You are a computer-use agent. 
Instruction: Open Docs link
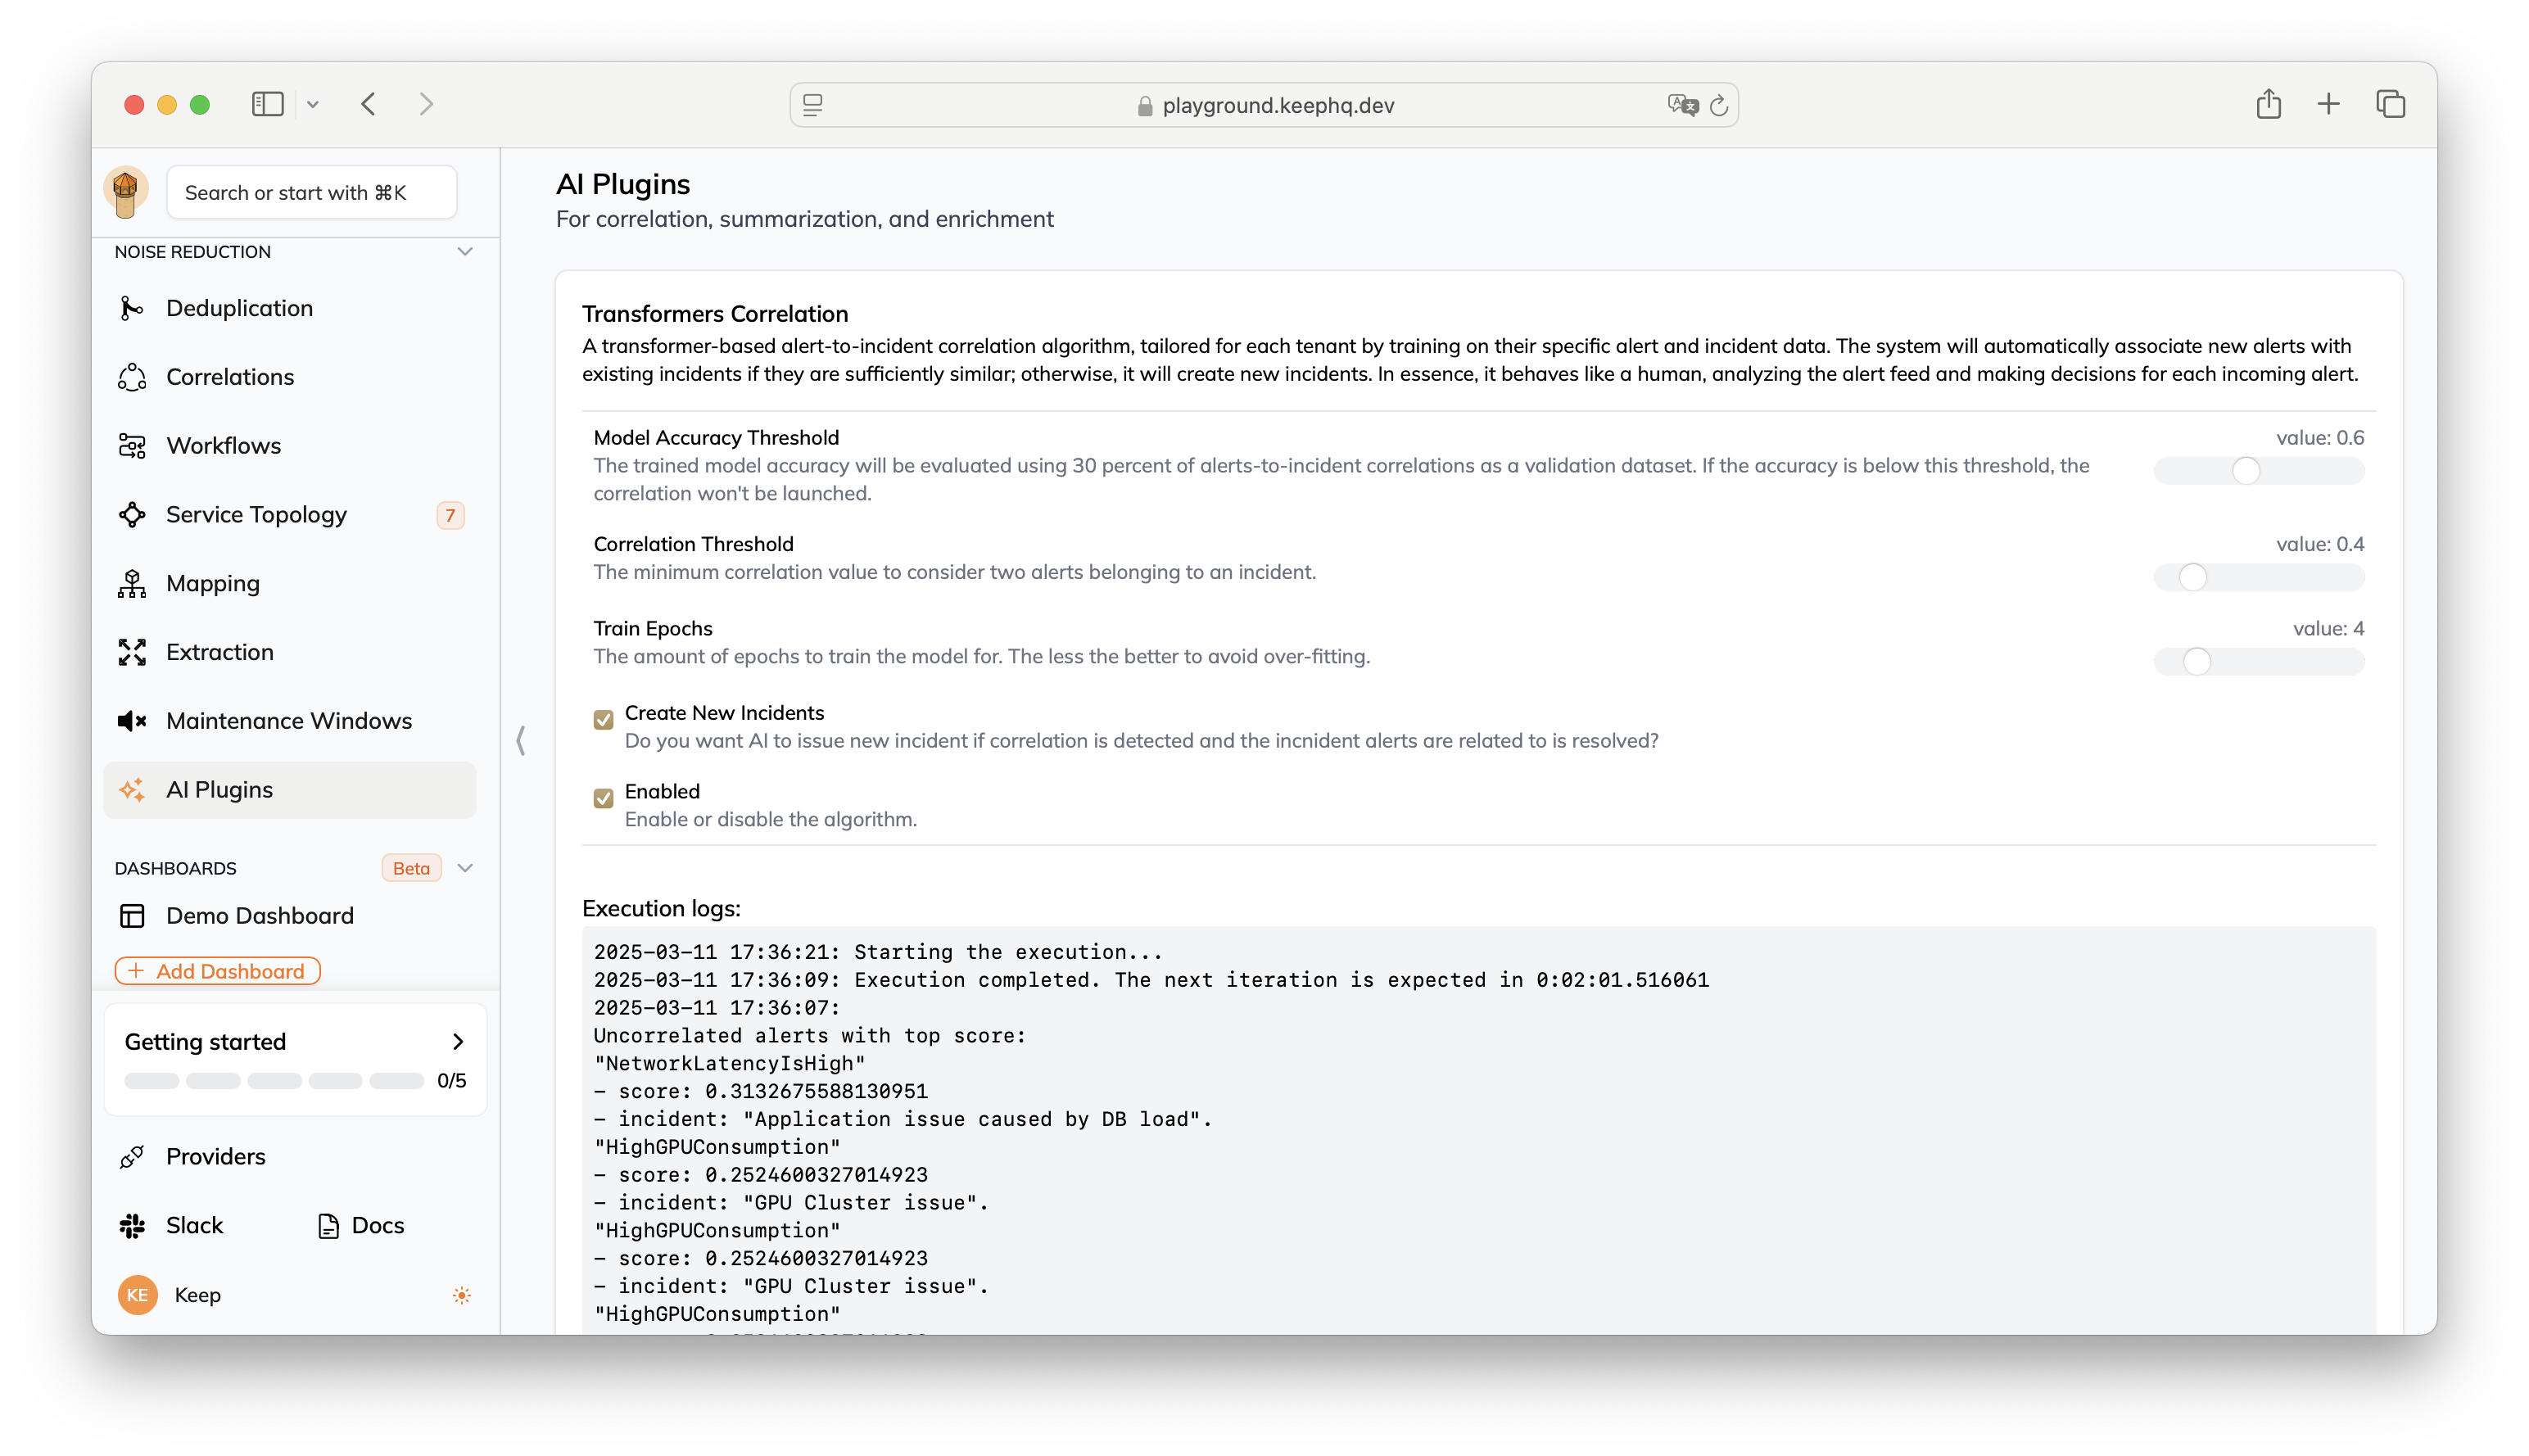(x=361, y=1226)
